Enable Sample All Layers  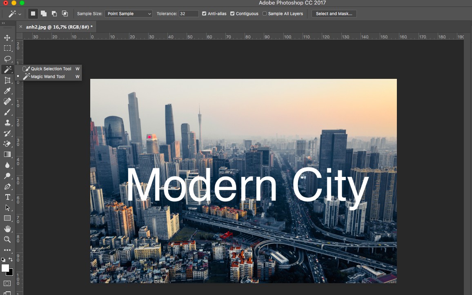click(264, 13)
